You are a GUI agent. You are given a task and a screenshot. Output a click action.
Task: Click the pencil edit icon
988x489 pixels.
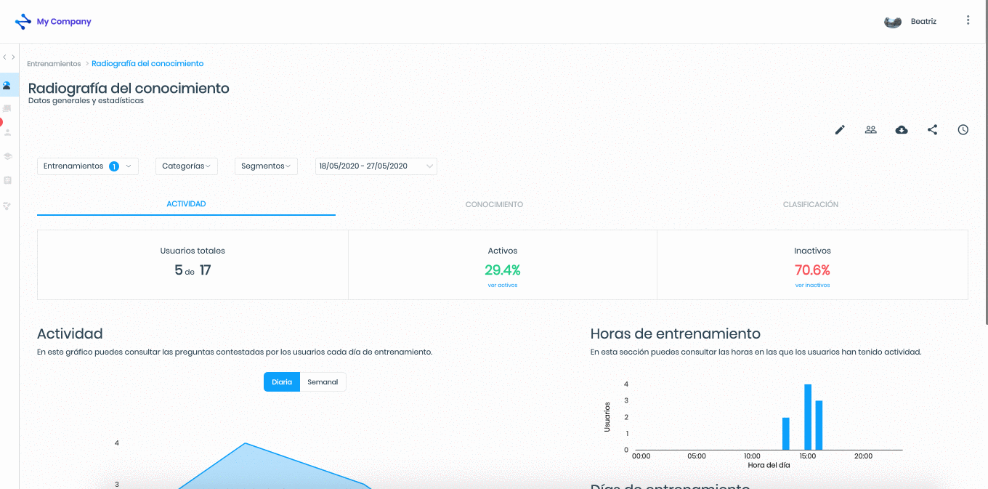(x=840, y=130)
